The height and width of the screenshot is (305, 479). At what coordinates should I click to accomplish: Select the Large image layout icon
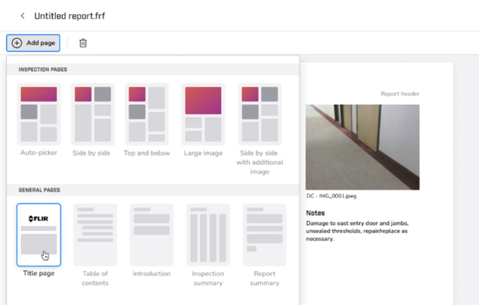203,114
